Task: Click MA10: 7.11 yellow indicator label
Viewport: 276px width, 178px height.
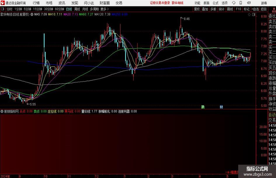Action: pyautogui.click(x=55, y=14)
